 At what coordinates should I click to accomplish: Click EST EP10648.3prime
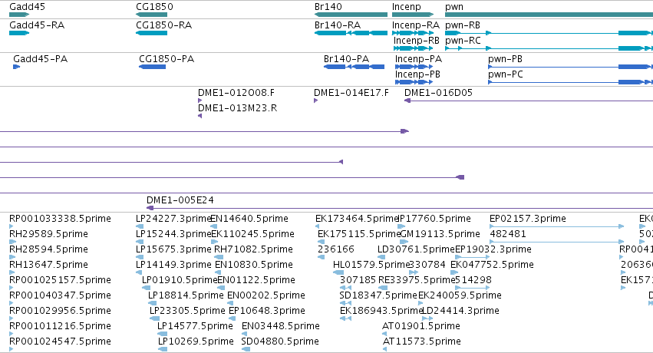coord(233,319)
